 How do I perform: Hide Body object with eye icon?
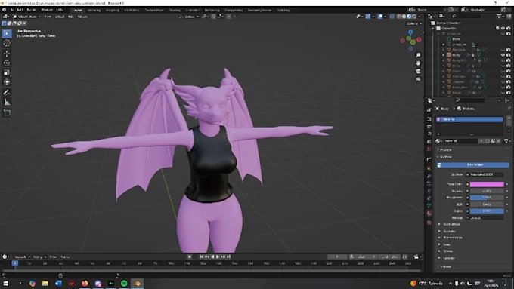tap(503, 55)
